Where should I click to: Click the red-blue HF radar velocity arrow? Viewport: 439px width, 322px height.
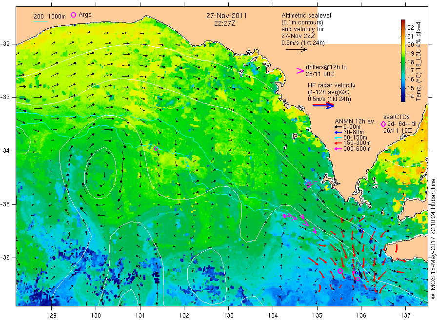[323, 105]
